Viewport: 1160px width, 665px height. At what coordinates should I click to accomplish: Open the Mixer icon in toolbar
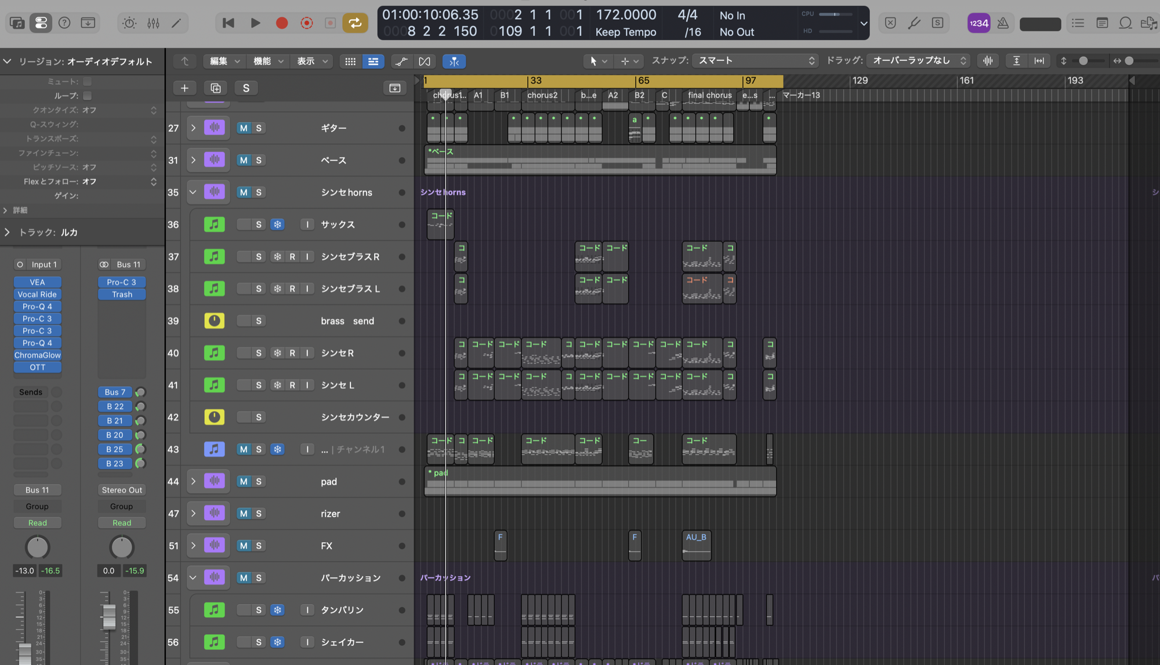click(153, 23)
